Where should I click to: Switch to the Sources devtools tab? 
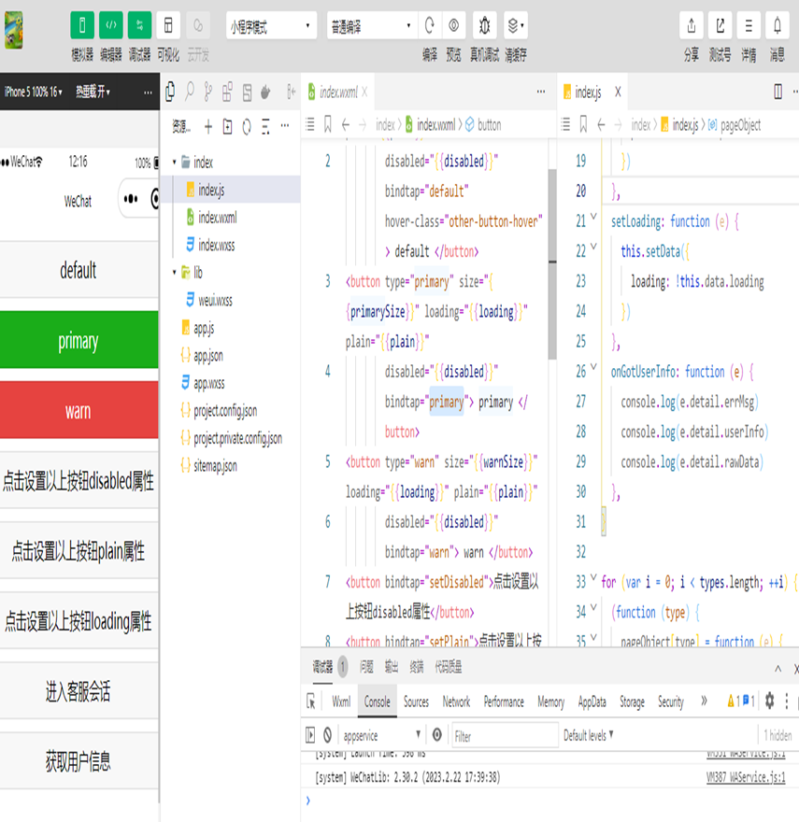(x=416, y=702)
